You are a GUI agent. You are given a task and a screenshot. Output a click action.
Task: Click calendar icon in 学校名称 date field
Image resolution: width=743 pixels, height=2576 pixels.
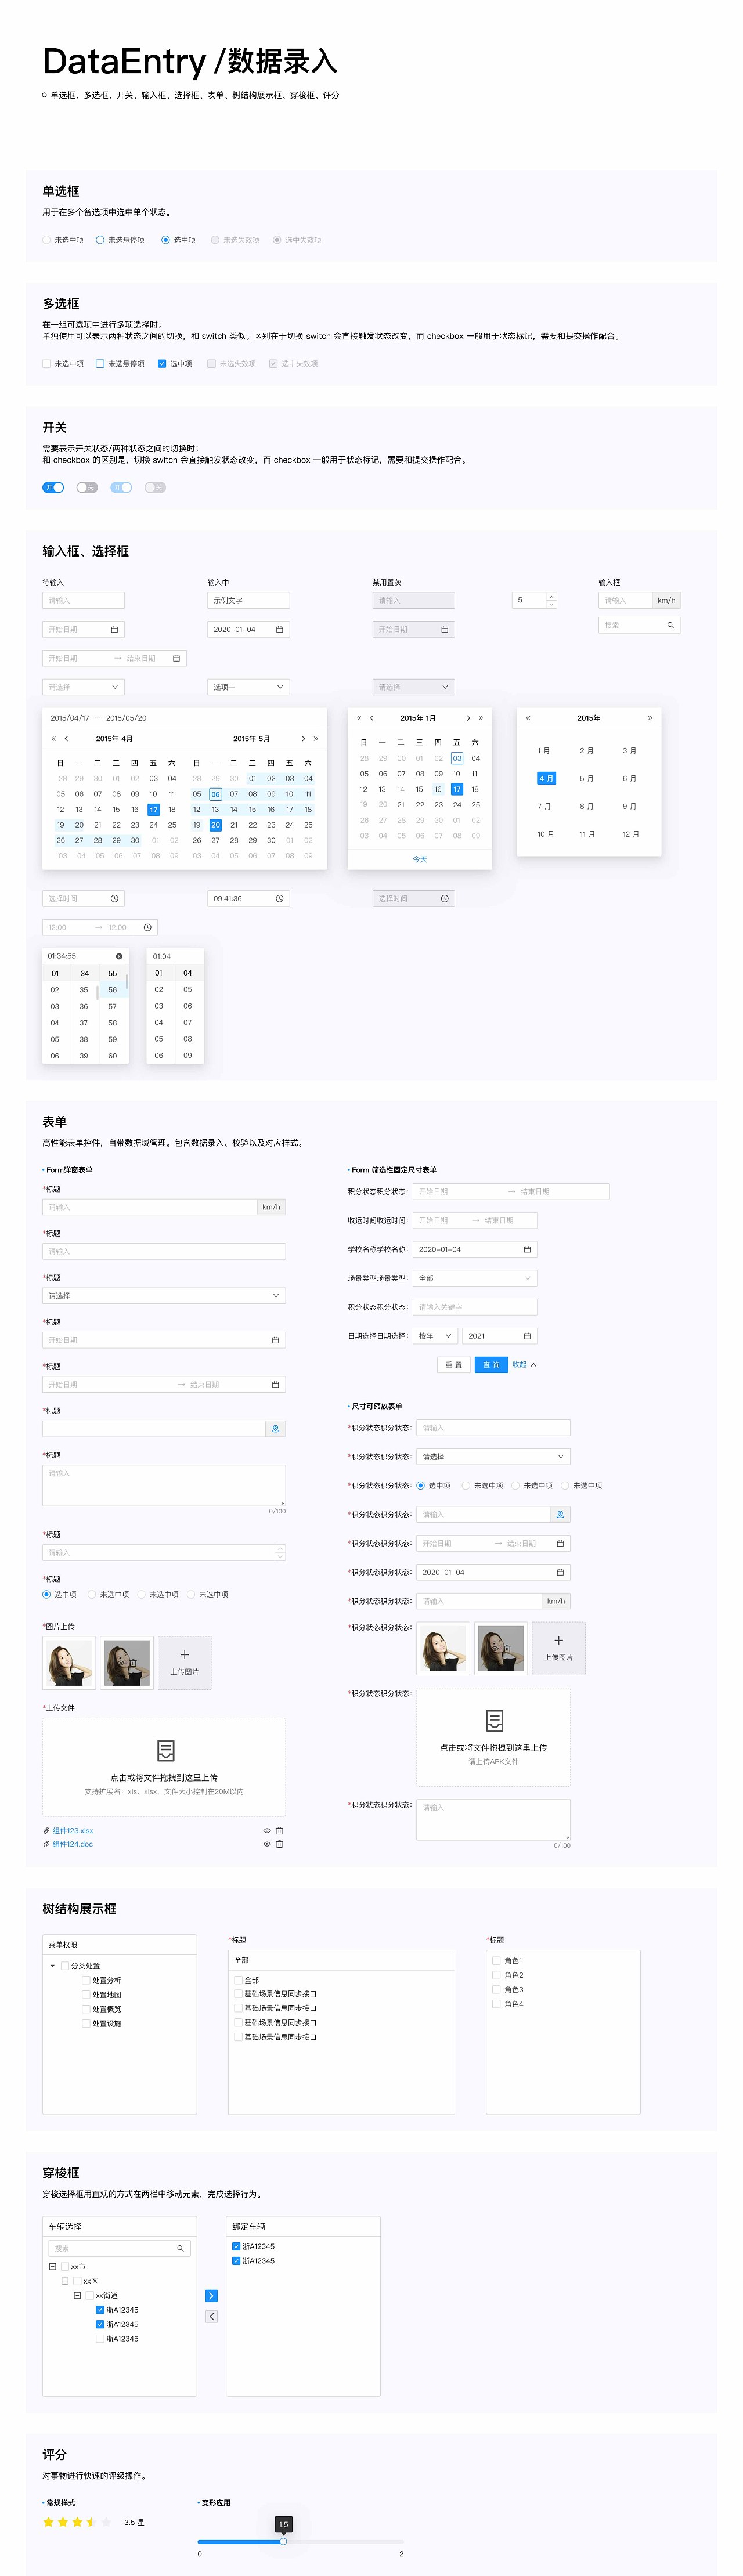click(x=527, y=1249)
